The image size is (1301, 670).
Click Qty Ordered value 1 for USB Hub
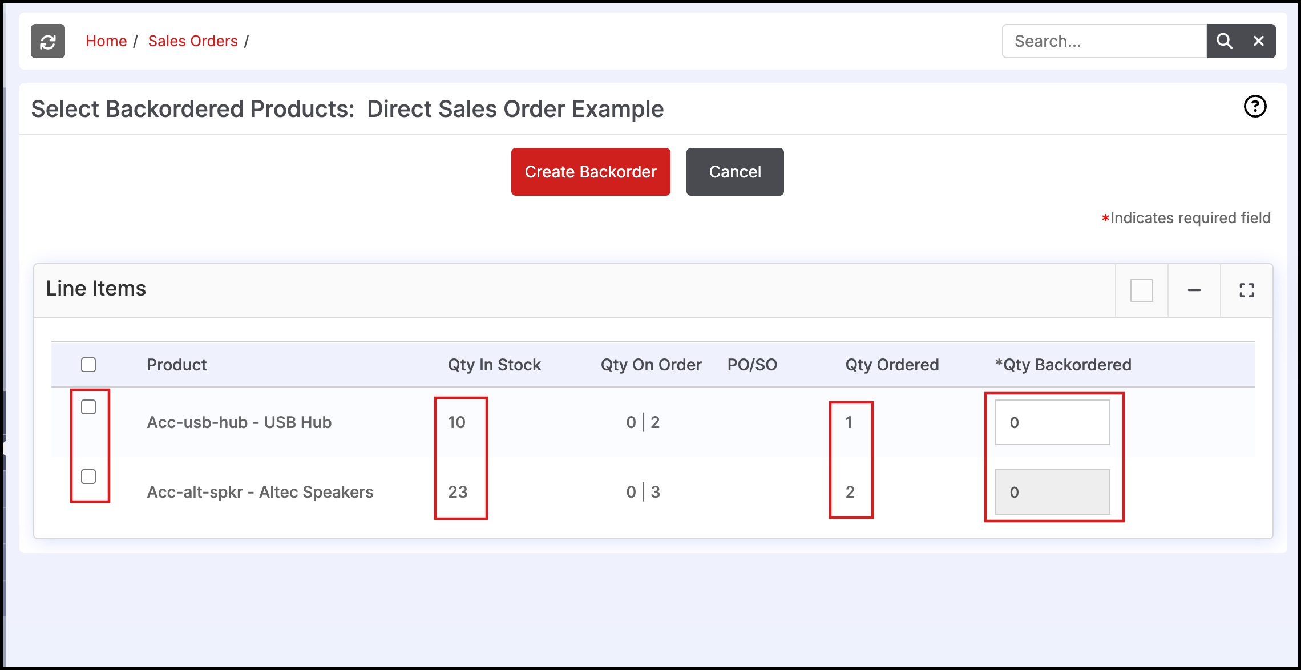tap(849, 422)
